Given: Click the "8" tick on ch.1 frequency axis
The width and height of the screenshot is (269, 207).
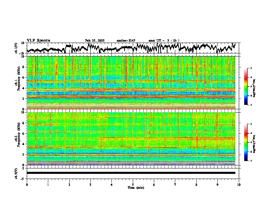Looking at the screenshot, I should 23,67.
